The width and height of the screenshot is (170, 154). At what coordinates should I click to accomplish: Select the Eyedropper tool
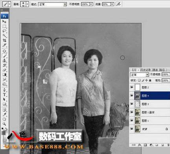(4, 115)
